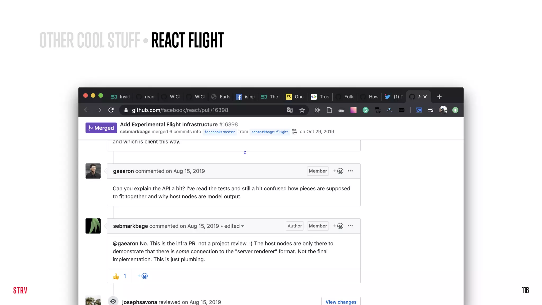Screen dimensions: 542x305
Task: Open a new browser tab with plus
Action: (x=439, y=97)
